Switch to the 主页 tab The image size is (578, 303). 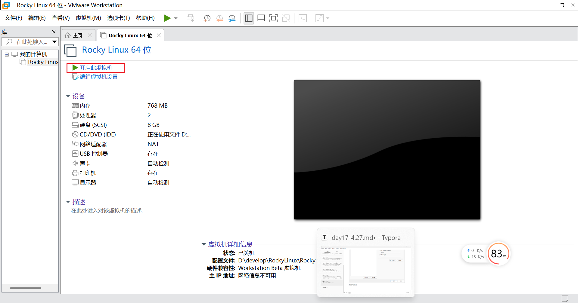coord(78,35)
